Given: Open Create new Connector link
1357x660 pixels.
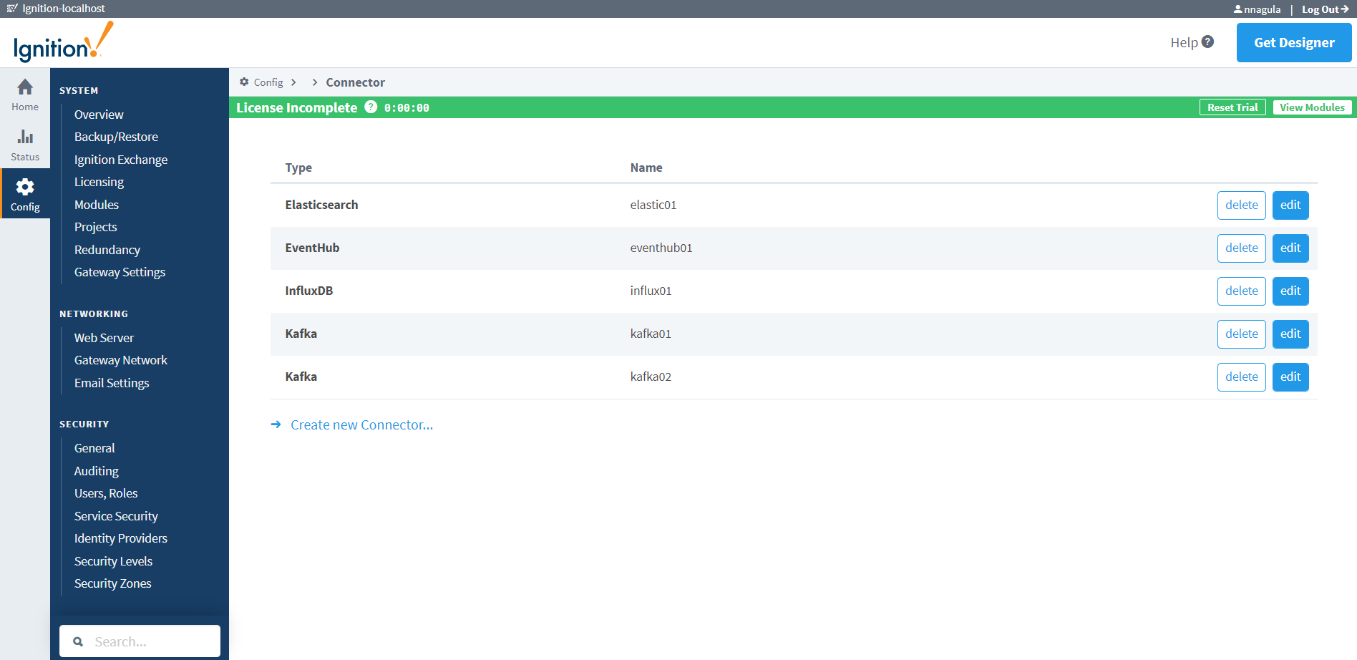Looking at the screenshot, I should coord(361,424).
